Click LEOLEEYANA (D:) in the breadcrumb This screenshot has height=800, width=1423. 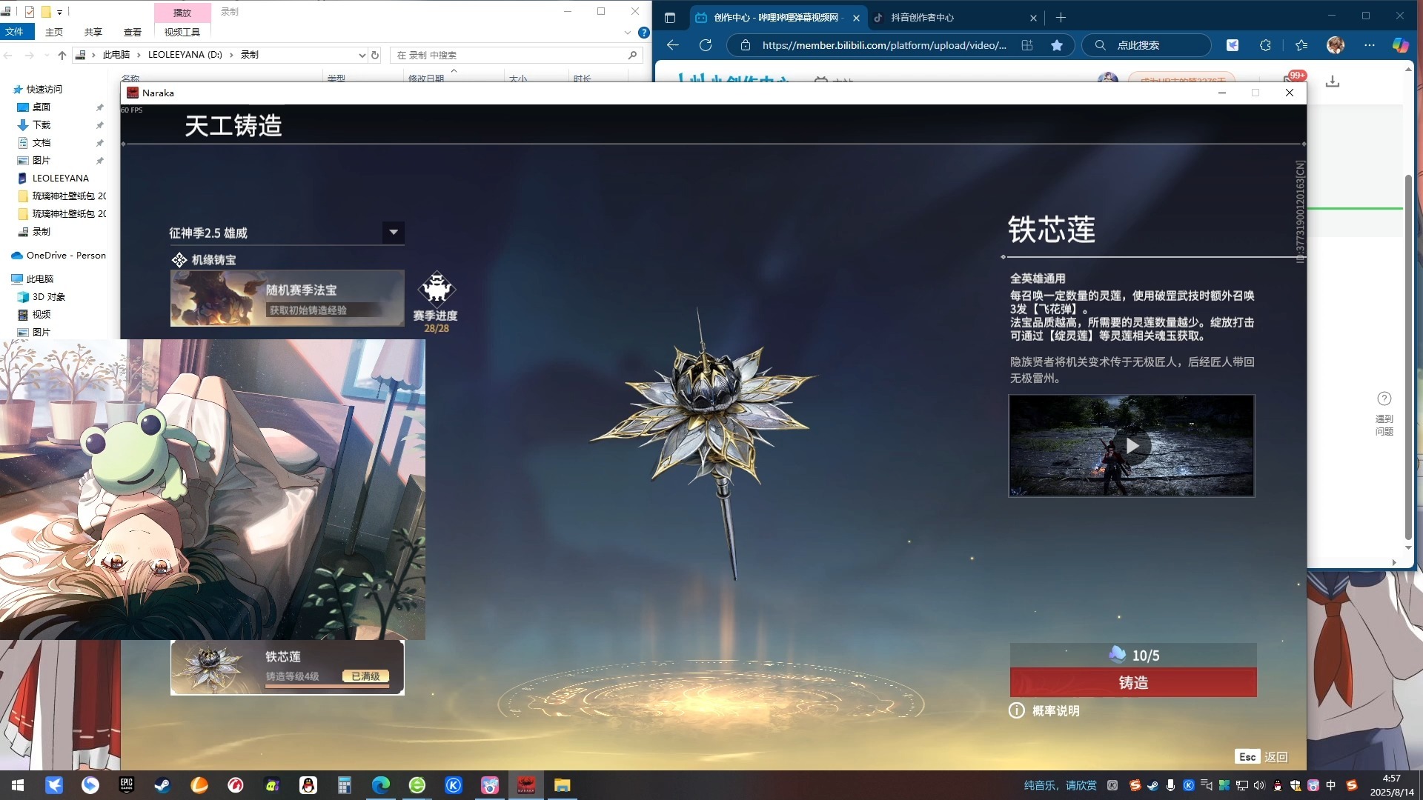point(185,55)
